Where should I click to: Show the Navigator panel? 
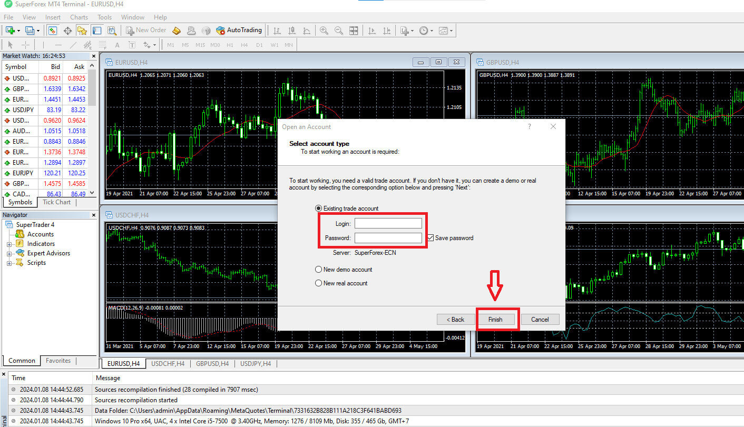81,30
